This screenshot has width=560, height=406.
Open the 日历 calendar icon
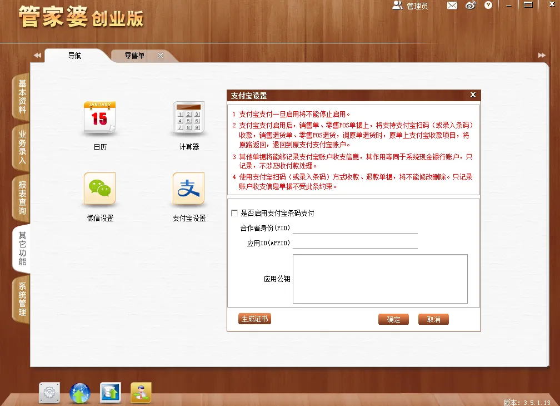99,117
